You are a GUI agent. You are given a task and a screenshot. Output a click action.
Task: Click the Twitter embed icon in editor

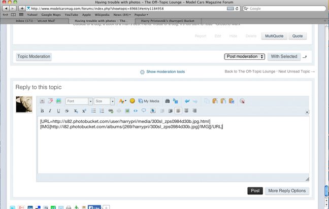click(x=153, y=111)
